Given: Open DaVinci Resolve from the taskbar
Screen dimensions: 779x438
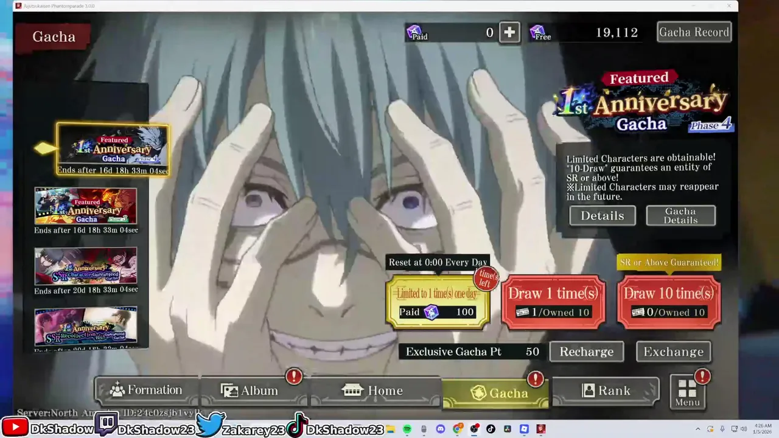Looking at the screenshot, I should [508, 429].
